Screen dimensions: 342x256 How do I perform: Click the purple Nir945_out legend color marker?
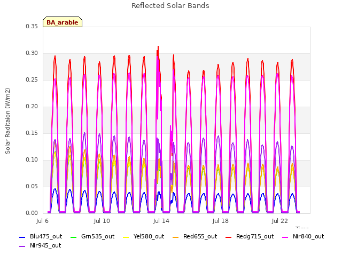[22, 246]
